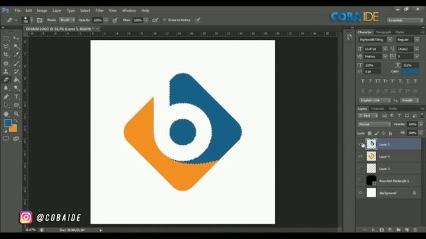Click the Faux Bold T button
Image resolution: width=426 pixels, height=239 pixels.
pyautogui.click(x=362, y=81)
